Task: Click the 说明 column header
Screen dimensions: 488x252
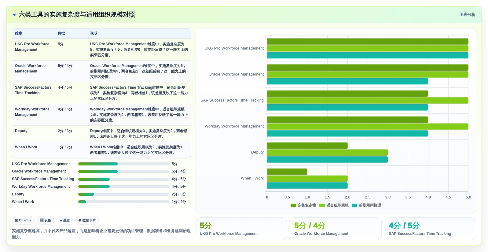Action: pyautogui.click(x=94, y=33)
